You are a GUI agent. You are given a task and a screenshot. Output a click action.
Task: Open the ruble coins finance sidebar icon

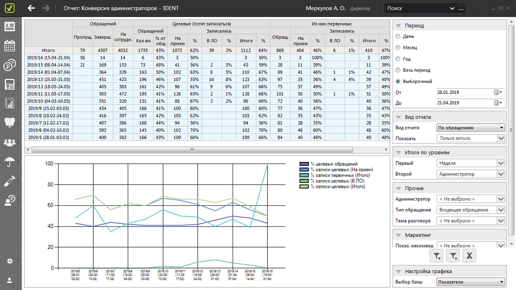(9, 65)
